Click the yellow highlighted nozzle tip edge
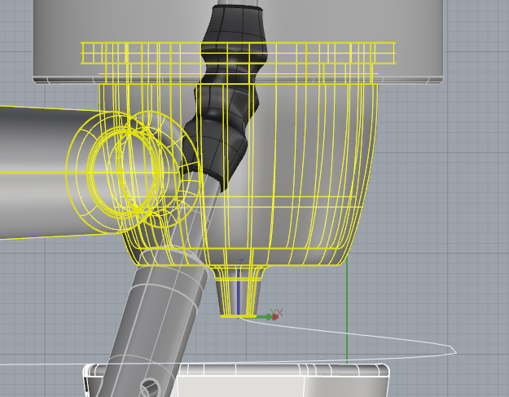 239,316
